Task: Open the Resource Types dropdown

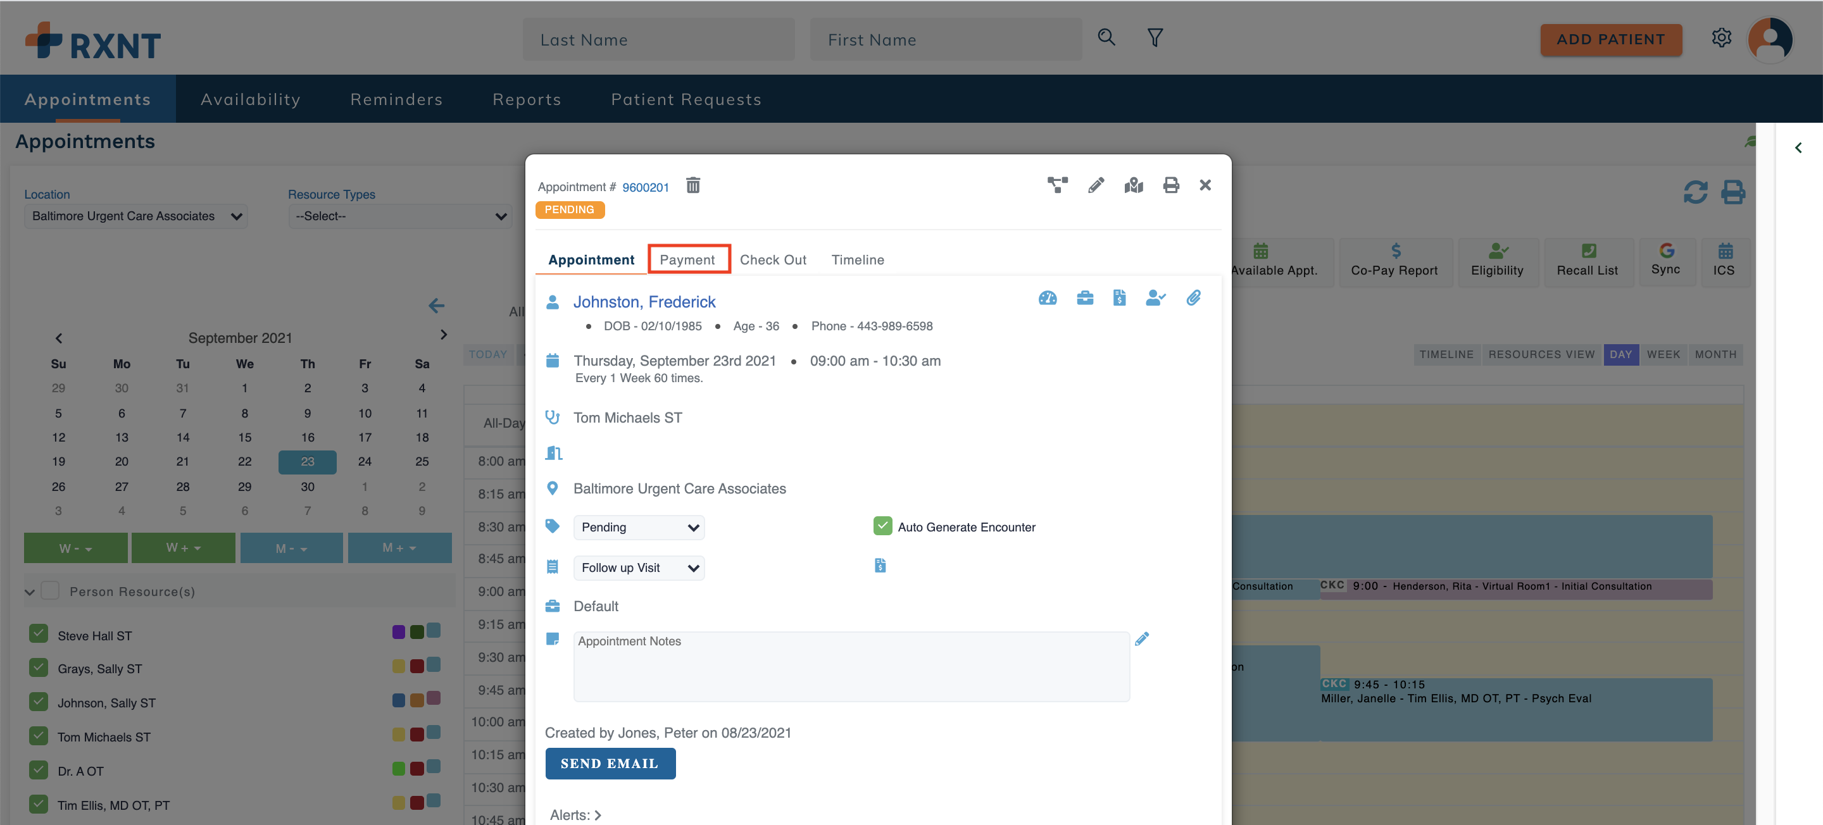Action: pyautogui.click(x=400, y=216)
